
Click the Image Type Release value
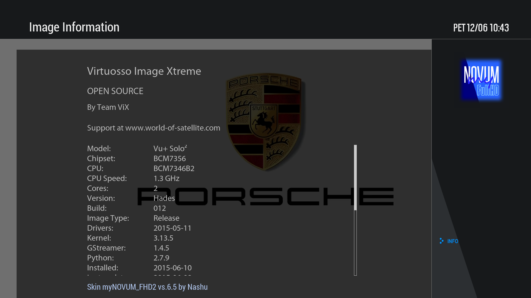pyautogui.click(x=166, y=218)
